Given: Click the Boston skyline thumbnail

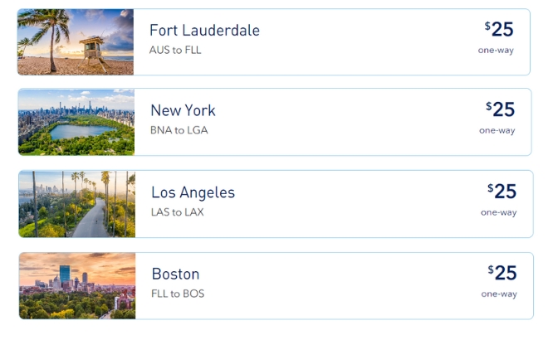Looking at the screenshot, I should [77, 286].
